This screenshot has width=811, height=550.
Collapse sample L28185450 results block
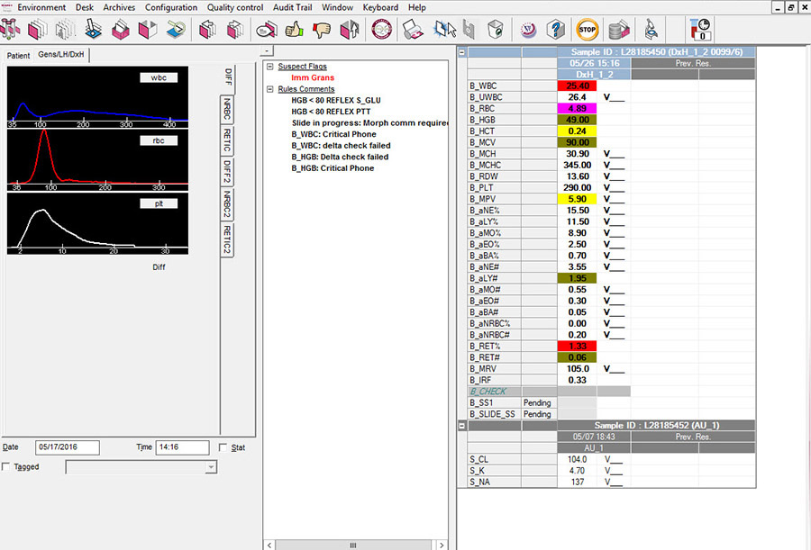pos(462,52)
